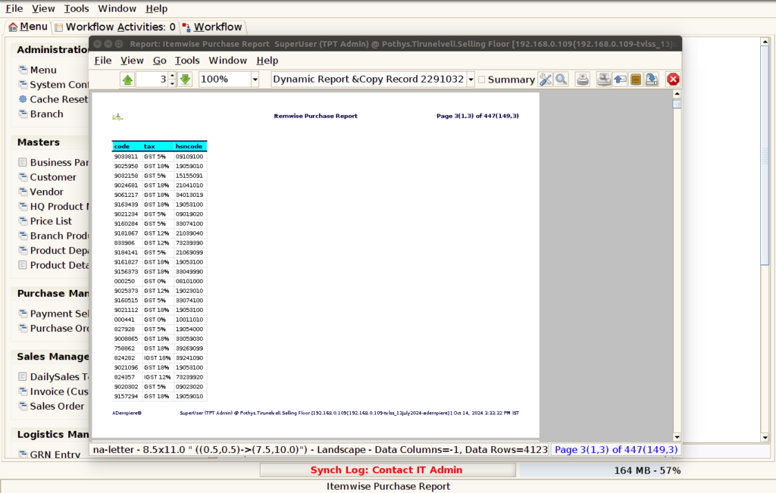Open Branch Prod menu entry
This screenshot has height=493, width=776.
[59, 236]
